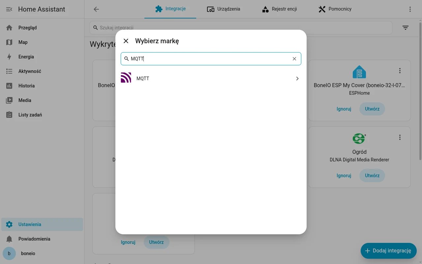Open Ustawienia gear icon
The image size is (422, 264).
coord(9,224)
